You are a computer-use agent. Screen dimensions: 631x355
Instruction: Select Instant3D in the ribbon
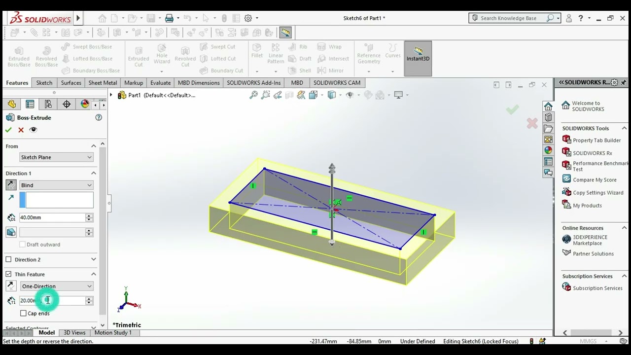(418, 58)
